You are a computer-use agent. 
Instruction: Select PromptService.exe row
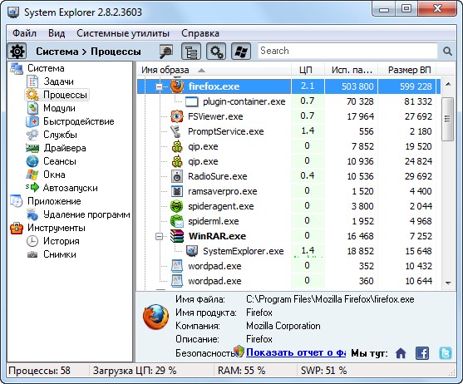288,131
